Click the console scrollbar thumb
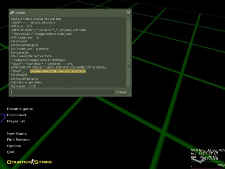The width and height of the screenshot is (225, 169). 128,66
